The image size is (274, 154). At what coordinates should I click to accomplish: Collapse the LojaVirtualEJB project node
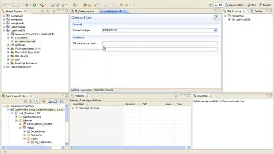(4, 30)
